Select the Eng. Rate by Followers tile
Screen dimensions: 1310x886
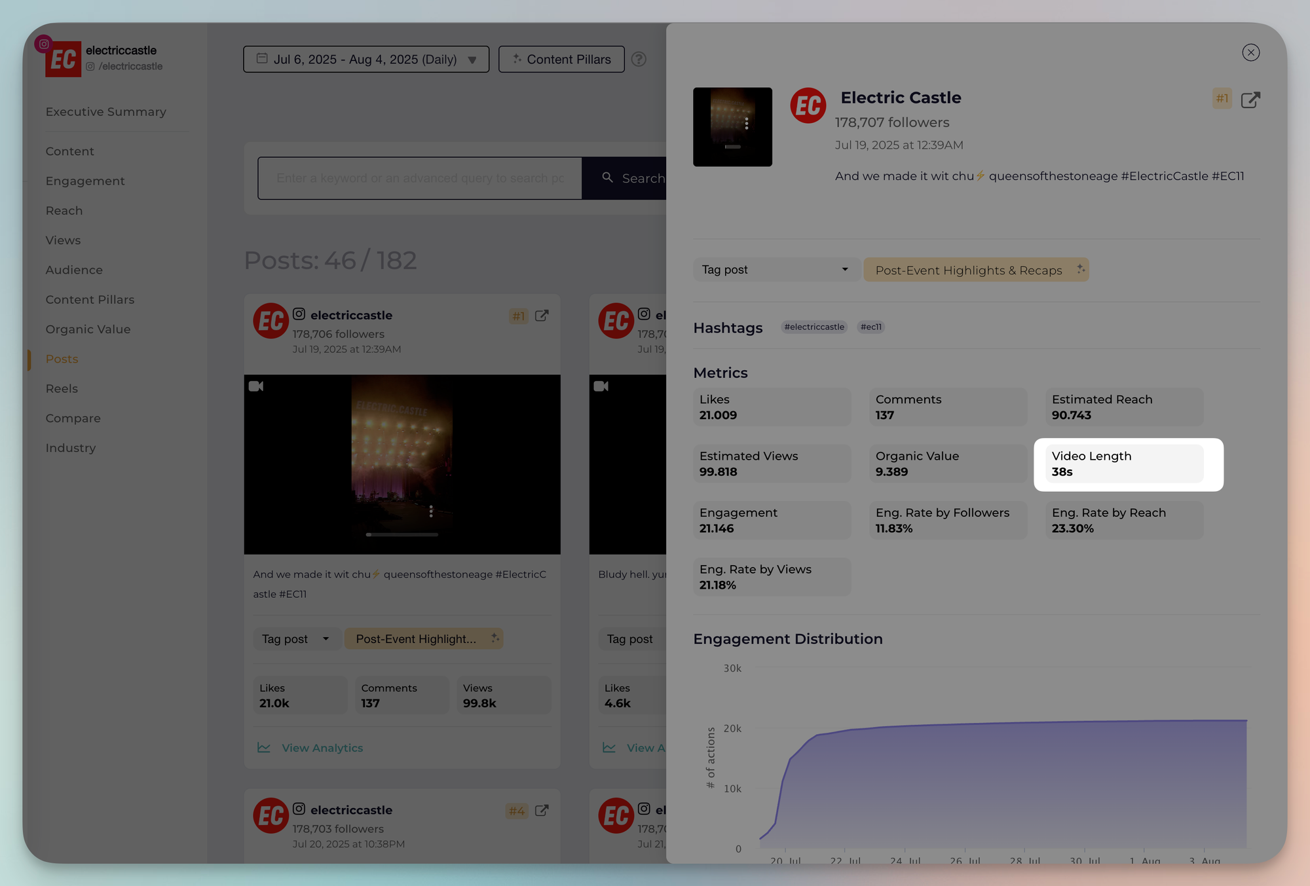click(x=948, y=520)
